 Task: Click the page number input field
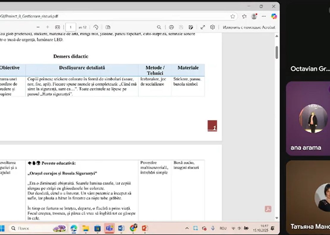coord(70,27)
